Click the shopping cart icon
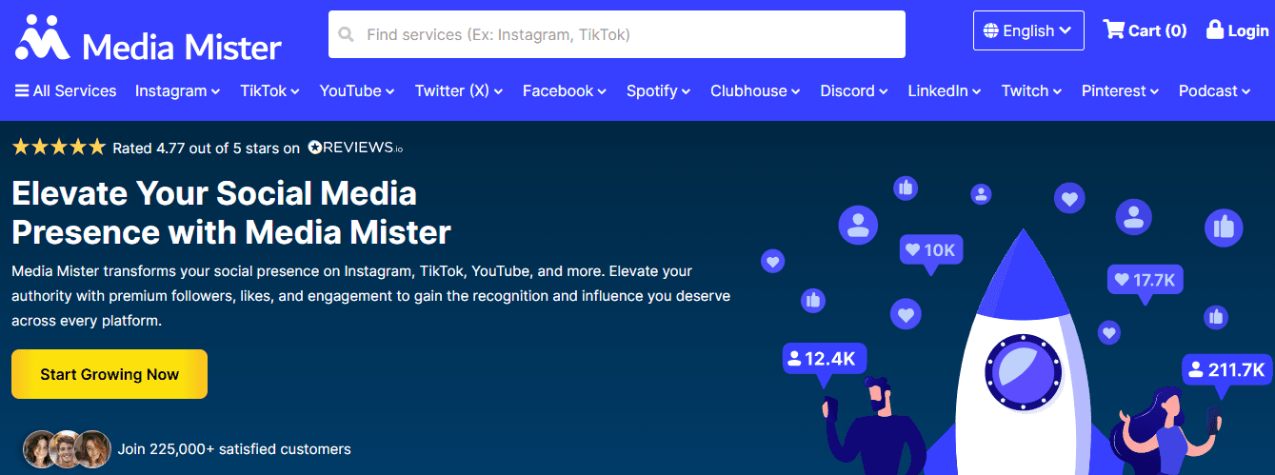The width and height of the screenshot is (1275, 475). pos(1113,30)
